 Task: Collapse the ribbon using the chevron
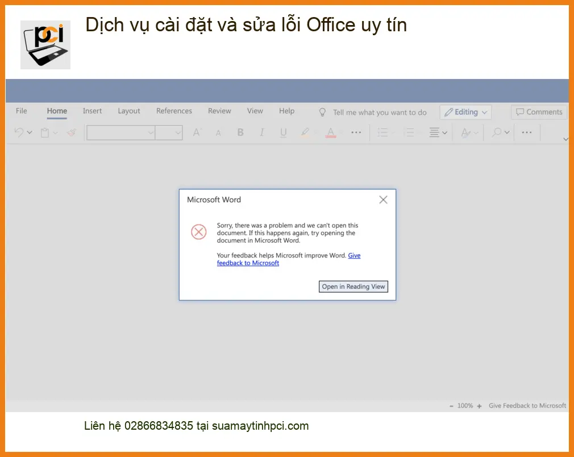click(565, 139)
